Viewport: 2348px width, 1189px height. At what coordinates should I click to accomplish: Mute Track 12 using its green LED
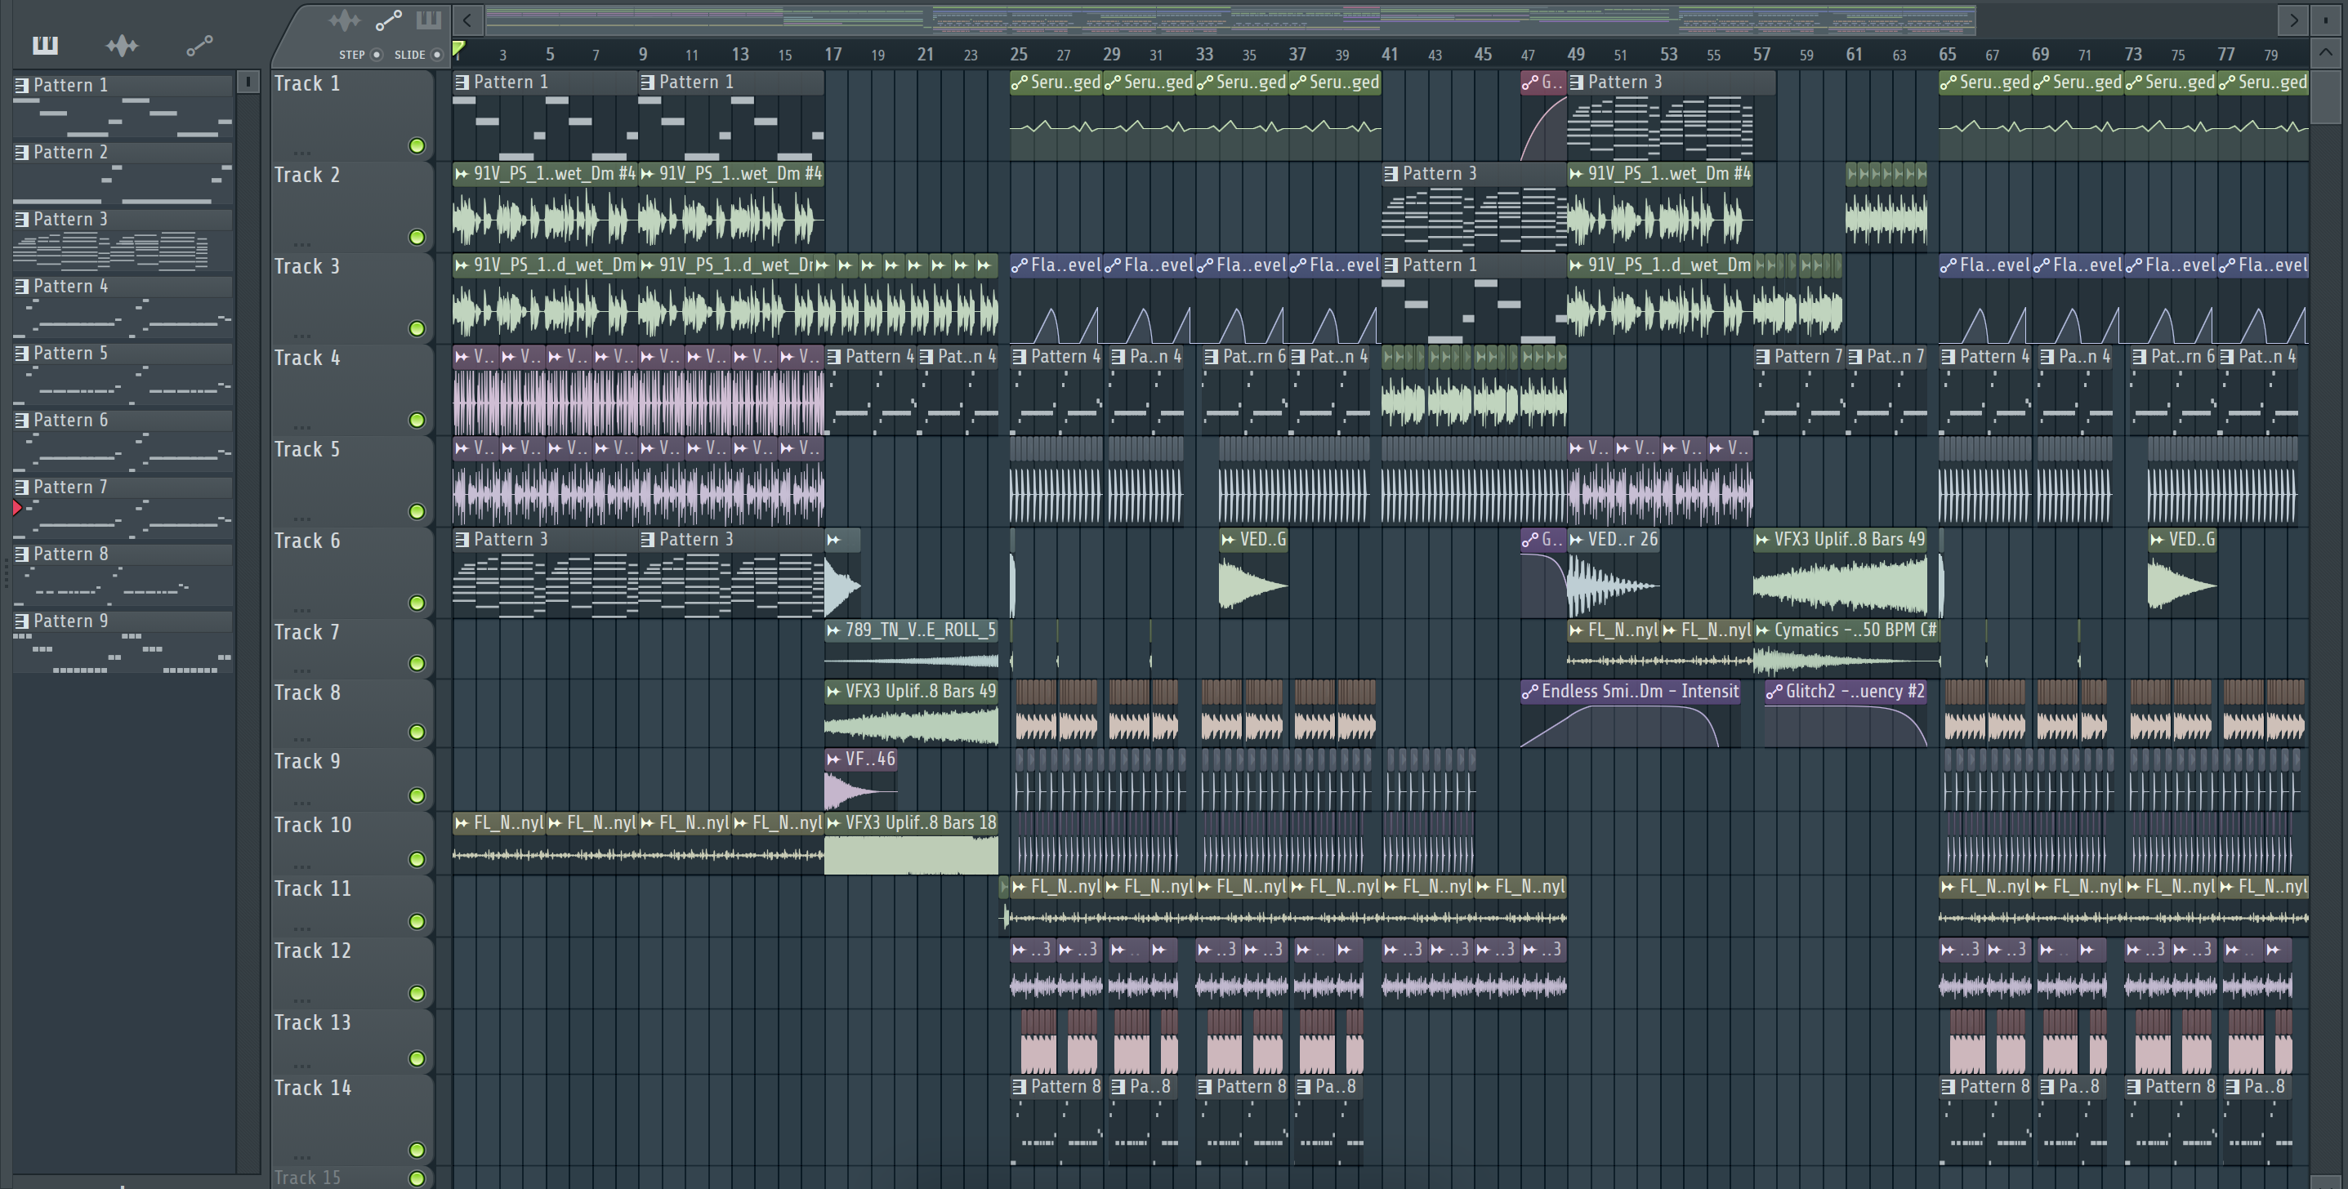tap(417, 993)
